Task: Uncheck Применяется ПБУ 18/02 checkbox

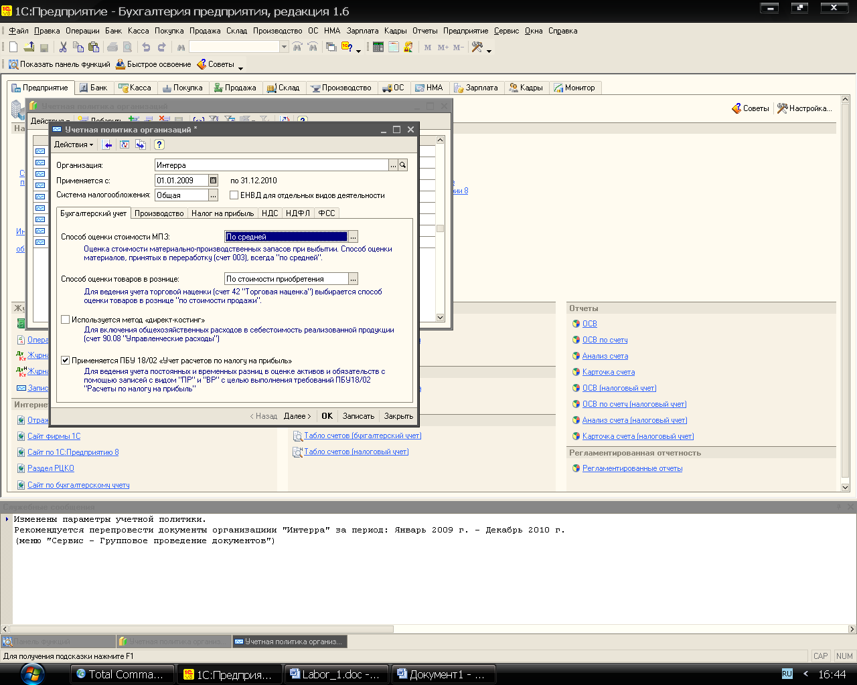Action: click(66, 360)
